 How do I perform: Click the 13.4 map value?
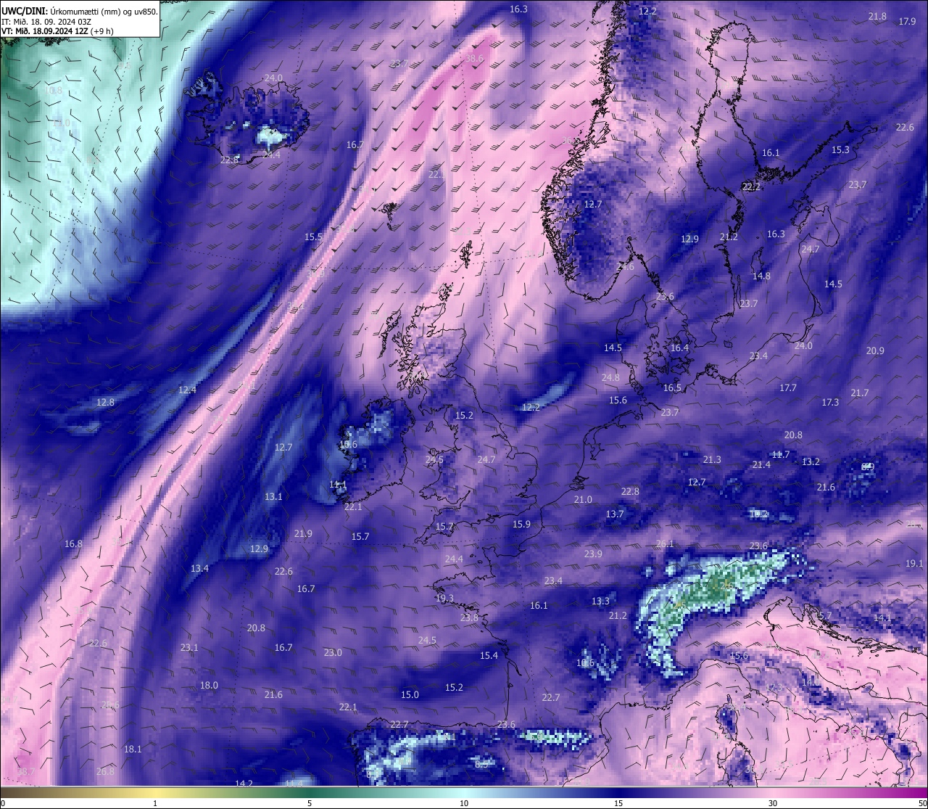pyautogui.click(x=199, y=568)
